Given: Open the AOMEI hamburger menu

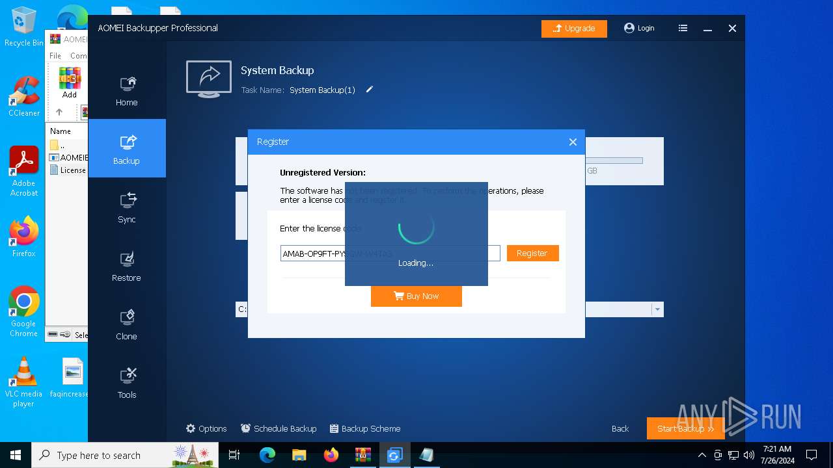Looking at the screenshot, I should (x=683, y=28).
